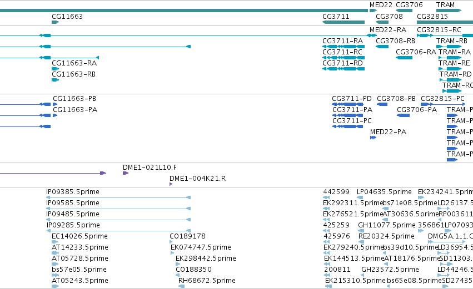Click the MED22-RA transcript label

[388, 30]
